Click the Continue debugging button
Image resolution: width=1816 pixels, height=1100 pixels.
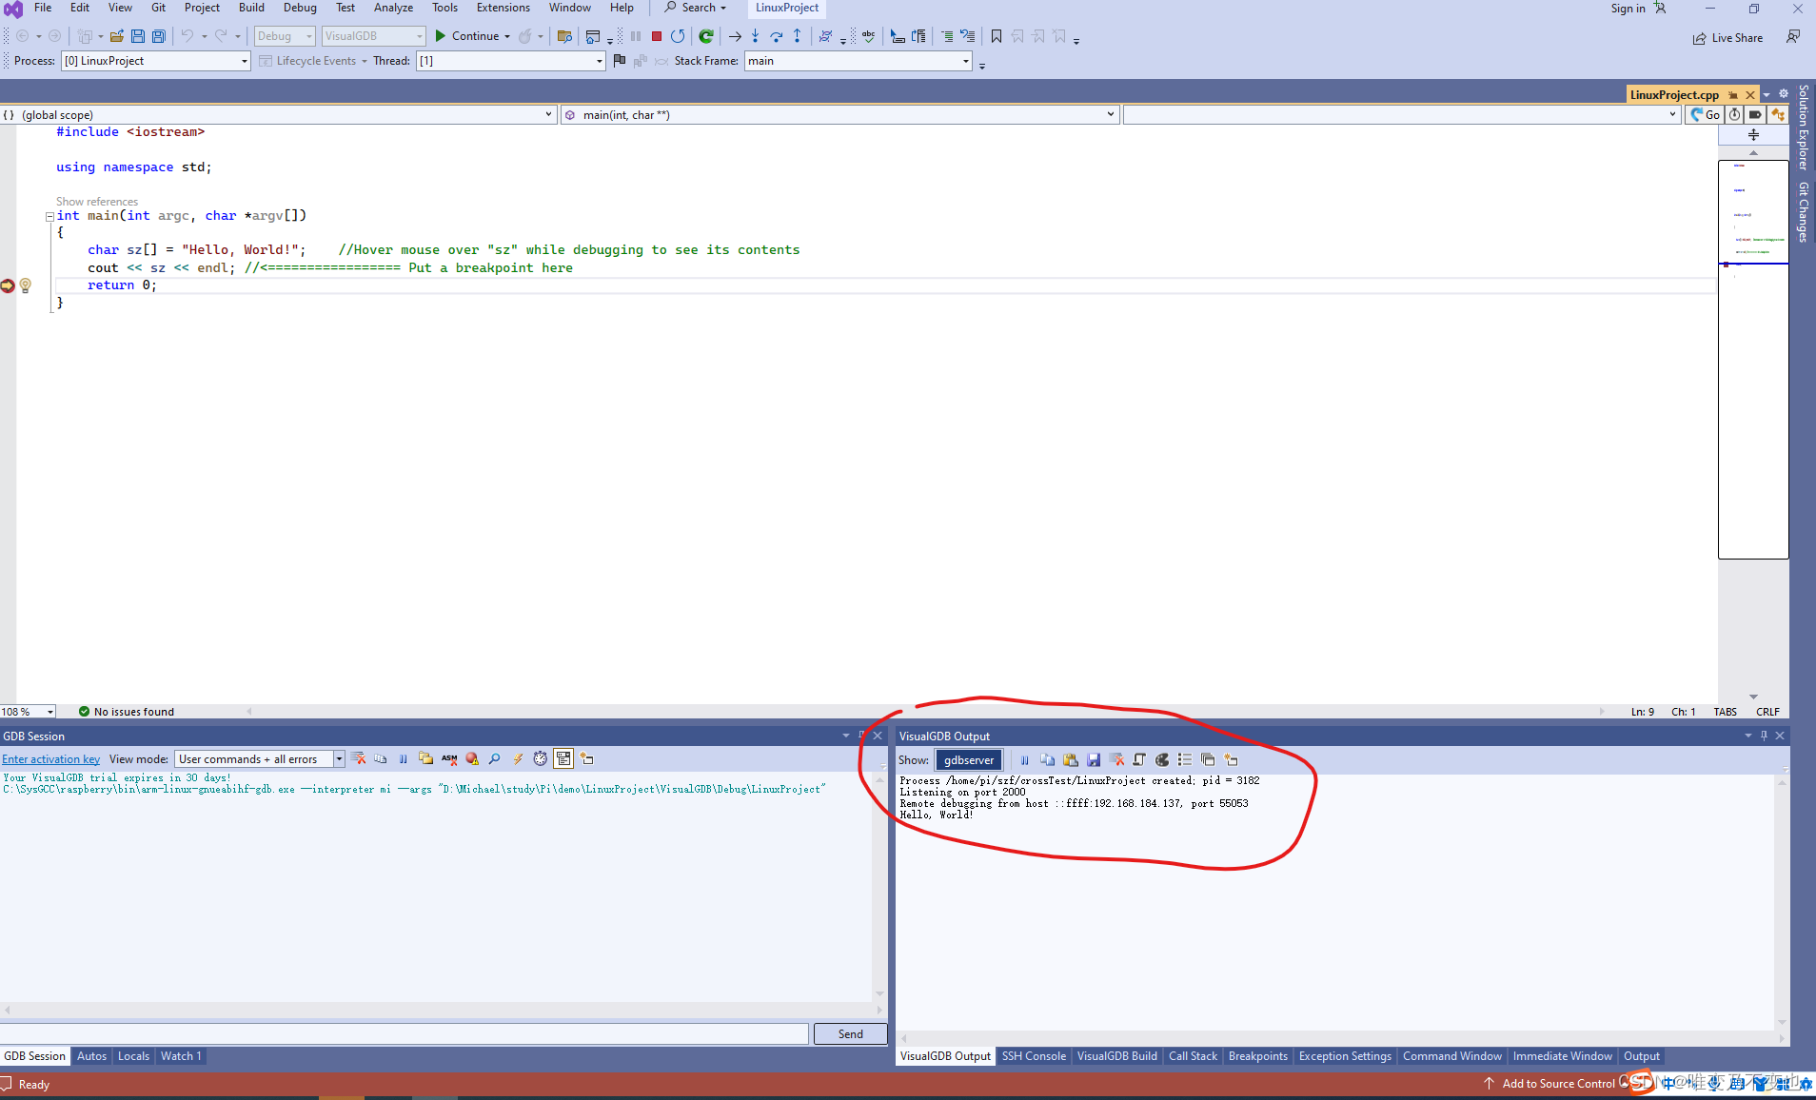point(467,36)
